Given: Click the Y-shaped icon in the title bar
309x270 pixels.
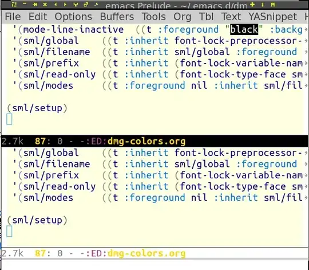Looking at the screenshot, I should click(76, 5).
